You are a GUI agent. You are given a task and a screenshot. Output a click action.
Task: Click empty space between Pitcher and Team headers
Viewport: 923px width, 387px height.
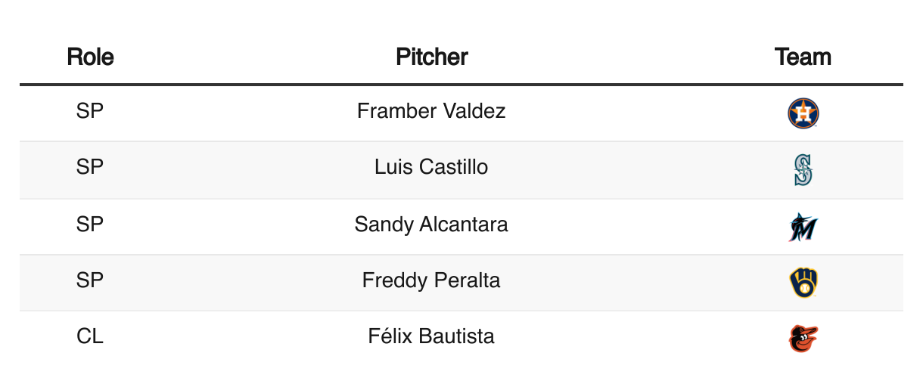click(x=620, y=57)
